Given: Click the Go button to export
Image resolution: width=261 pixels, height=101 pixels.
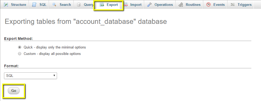Looking at the screenshot, I should pos(14,91).
